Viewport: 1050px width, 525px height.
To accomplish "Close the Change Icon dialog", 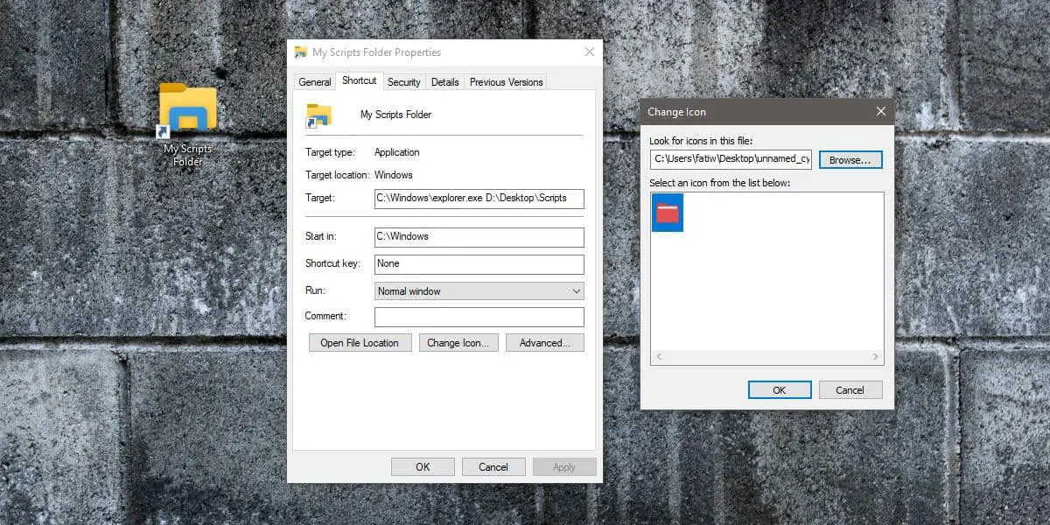I will point(881,112).
